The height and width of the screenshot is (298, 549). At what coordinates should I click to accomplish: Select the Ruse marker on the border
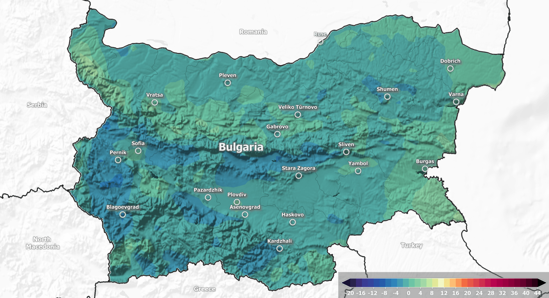pyautogui.click(x=320, y=42)
